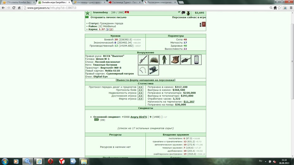Open a new browser tab

pos(181,3)
